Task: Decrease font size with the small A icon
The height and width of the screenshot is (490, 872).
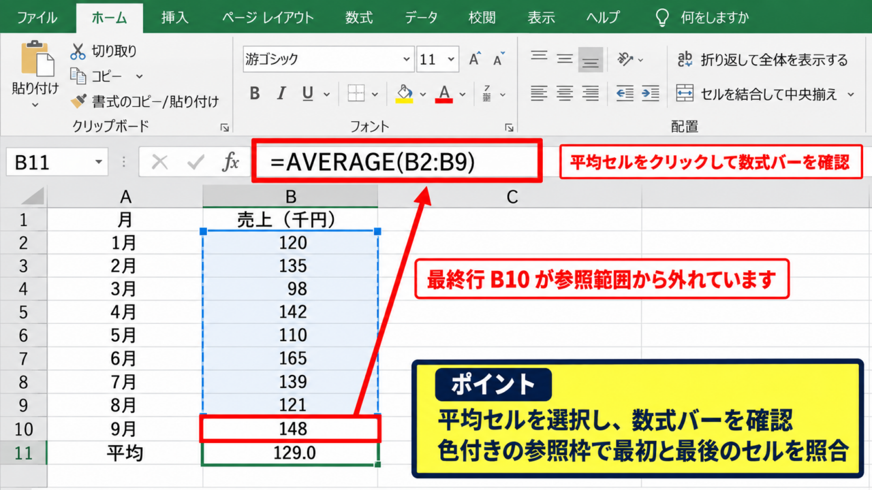Action: tap(498, 60)
